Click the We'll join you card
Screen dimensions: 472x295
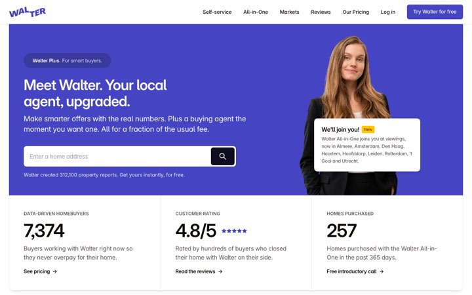coord(367,145)
